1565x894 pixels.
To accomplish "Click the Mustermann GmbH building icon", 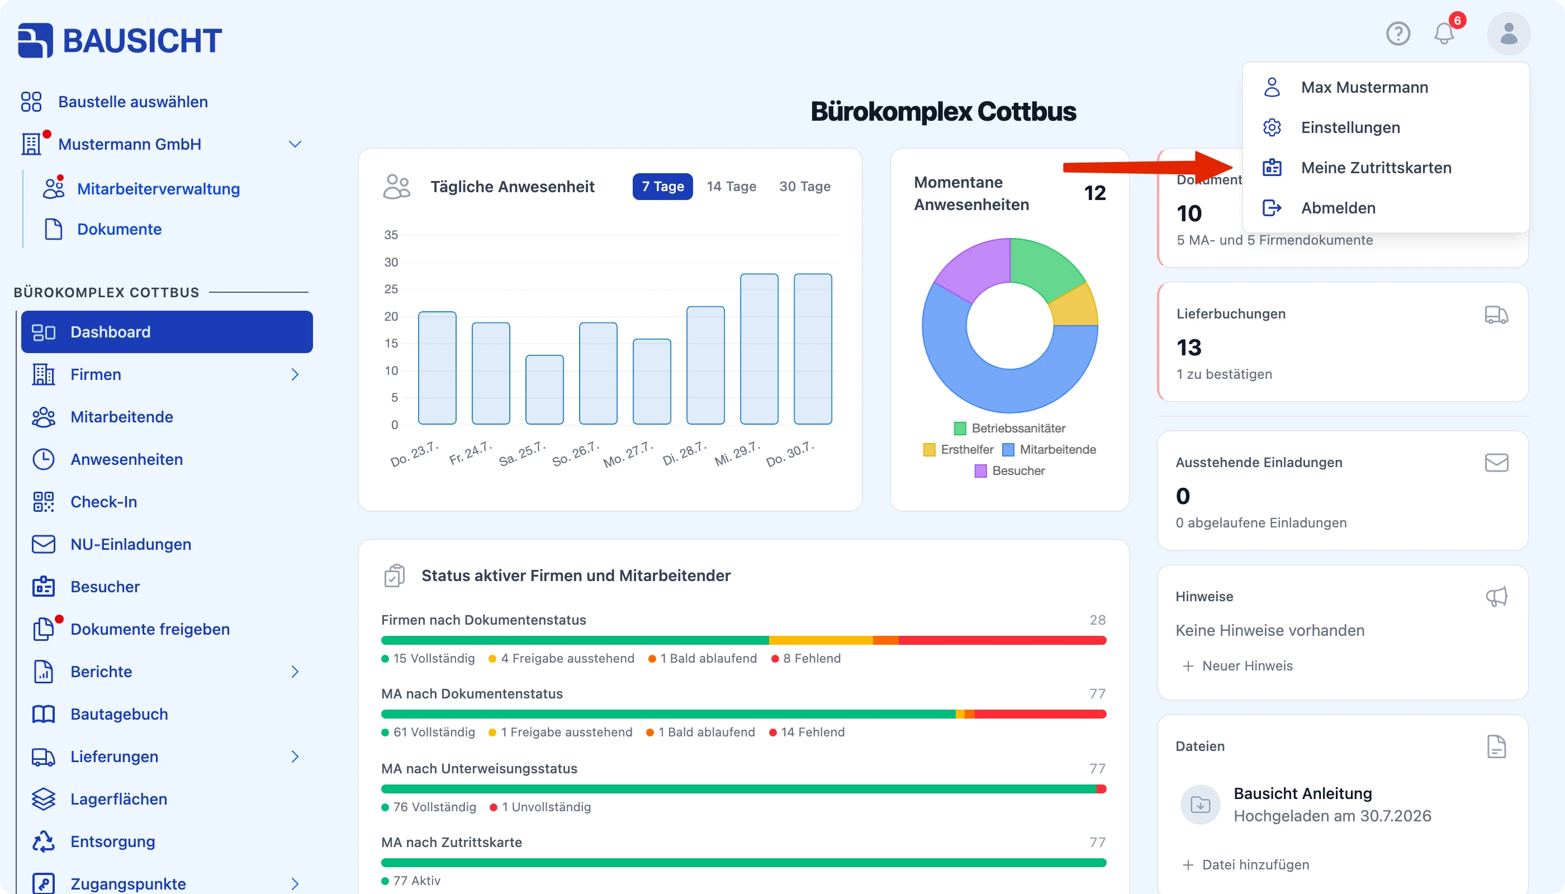I will tap(31, 144).
